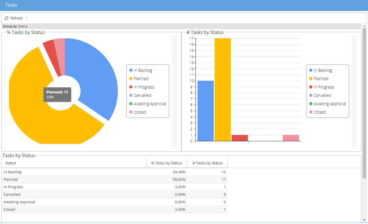The image size is (368, 224).
Task: Click Cancelled legend marker in pie chart legend
Action: click(x=131, y=95)
